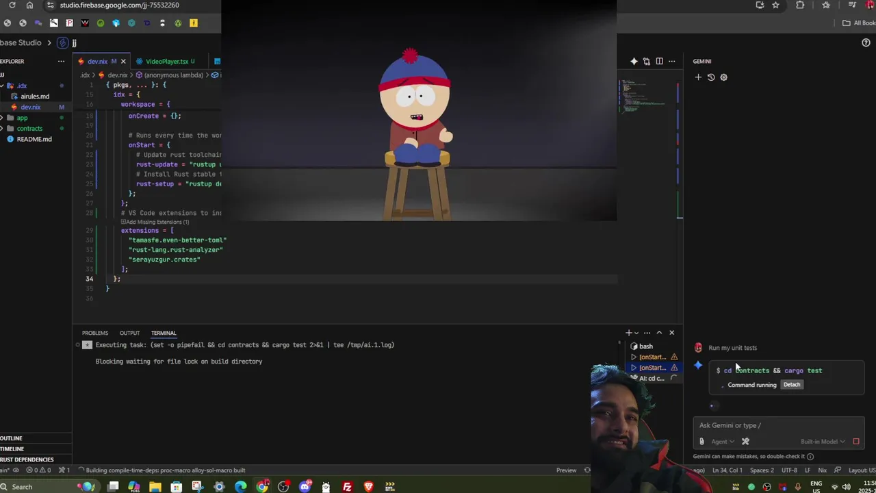876x493 pixels.
Task: Start a new Gemini chat with plus icon
Action: 698,77
